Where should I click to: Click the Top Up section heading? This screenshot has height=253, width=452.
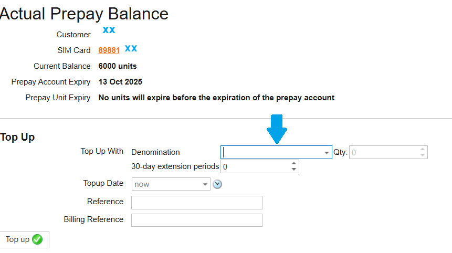[x=17, y=137]
